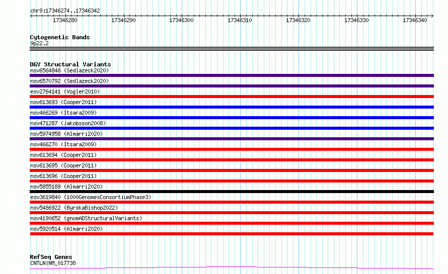Image resolution: width=448 pixels, height=274 pixels.
Task: Click the purple bar of nsv5974958
Action: pos(232,139)
